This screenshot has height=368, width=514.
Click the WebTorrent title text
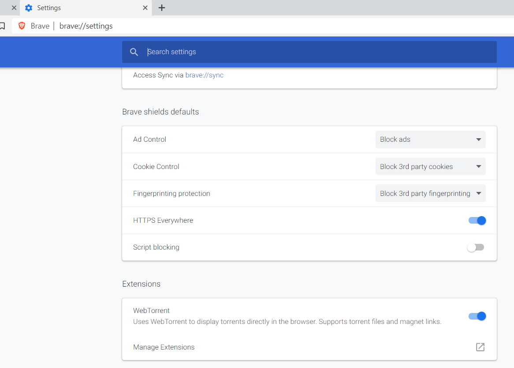[x=151, y=311]
